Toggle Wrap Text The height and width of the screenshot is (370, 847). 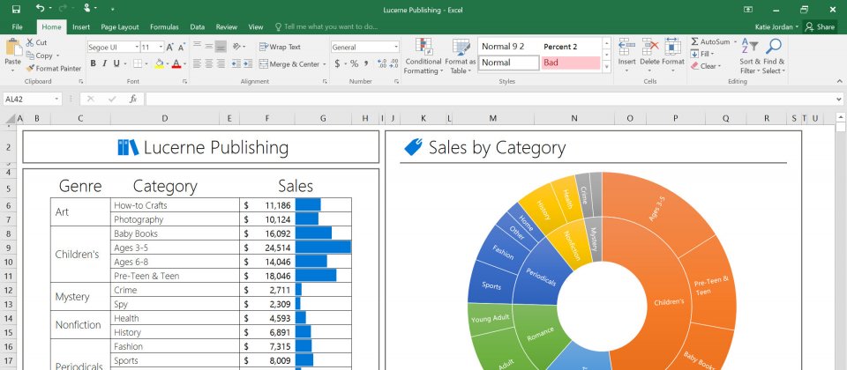280,47
